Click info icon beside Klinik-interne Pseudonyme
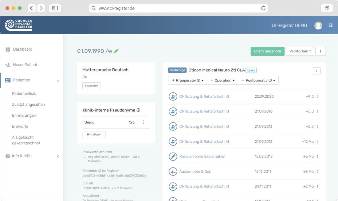The width and height of the screenshot is (338, 201). pos(138,110)
